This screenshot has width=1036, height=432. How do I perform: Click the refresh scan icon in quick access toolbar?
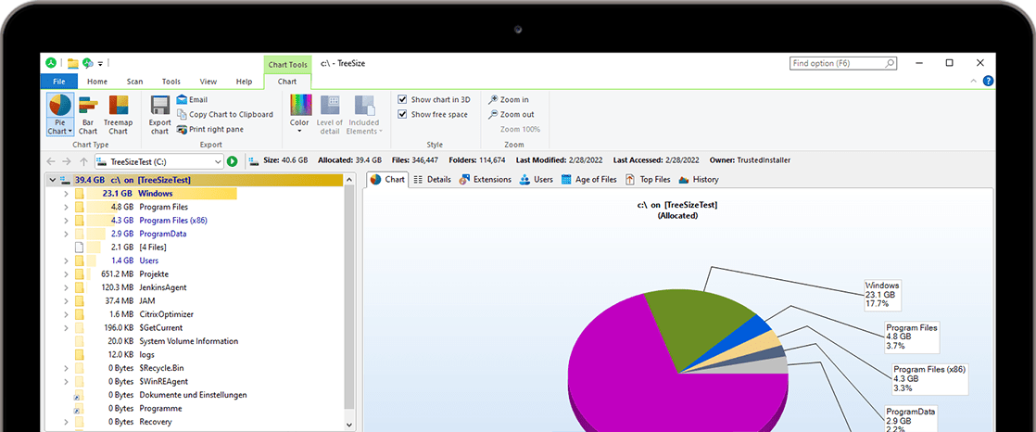(x=87, y=63)
